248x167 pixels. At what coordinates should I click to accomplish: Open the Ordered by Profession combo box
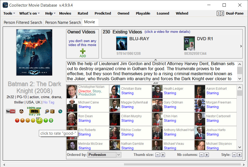[104, 155]
